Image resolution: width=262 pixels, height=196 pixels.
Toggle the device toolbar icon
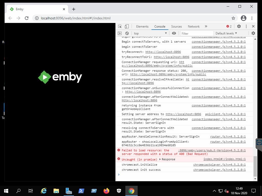pyautogui.click(x=127, y=26)
